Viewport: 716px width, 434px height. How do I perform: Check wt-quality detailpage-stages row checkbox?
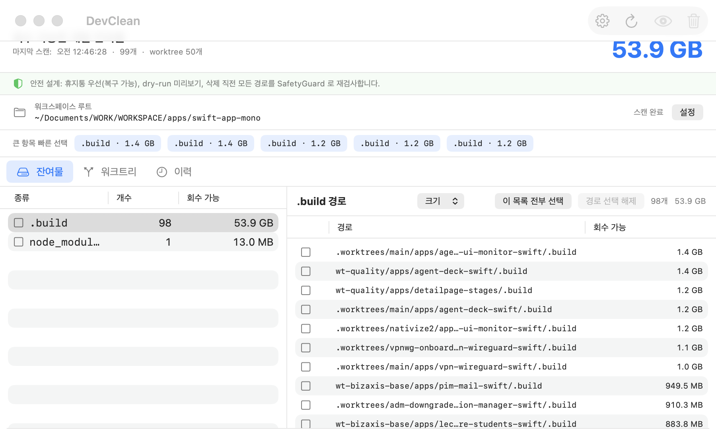(306, 290)
